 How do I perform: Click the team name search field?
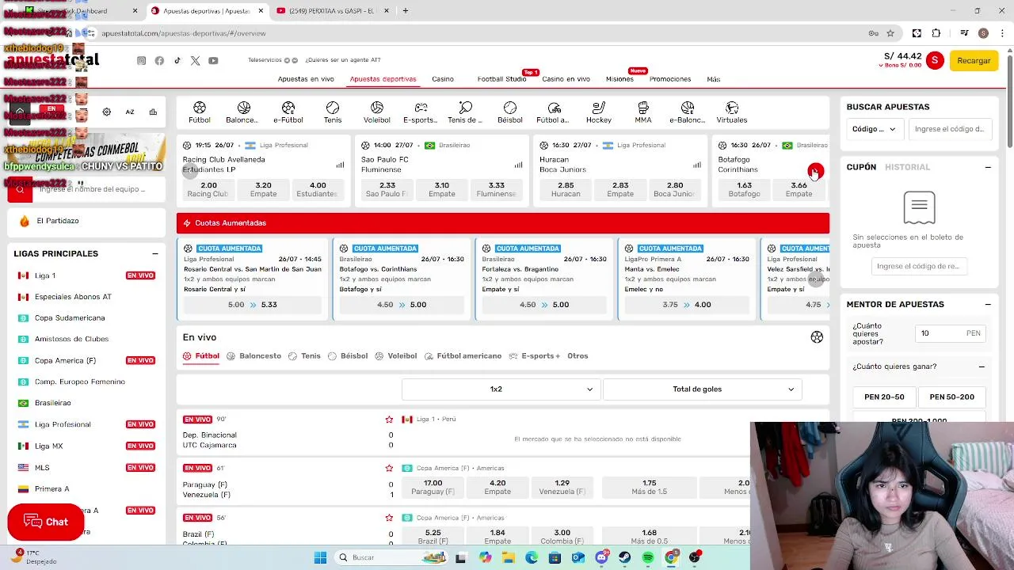[x=98, y=189]
